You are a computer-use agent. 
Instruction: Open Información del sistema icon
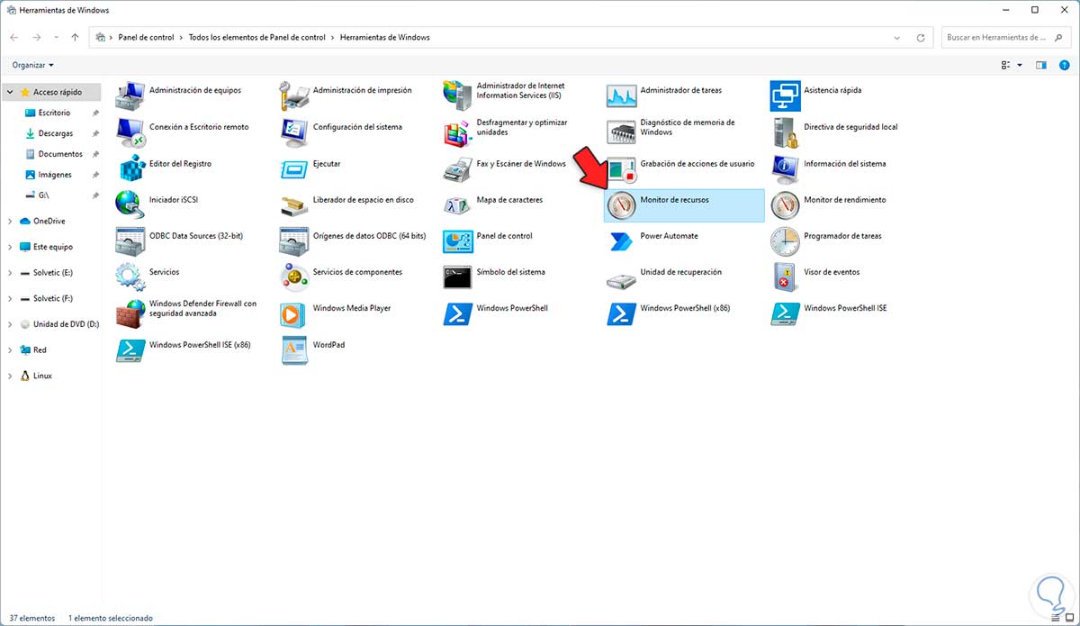(786, 168)
